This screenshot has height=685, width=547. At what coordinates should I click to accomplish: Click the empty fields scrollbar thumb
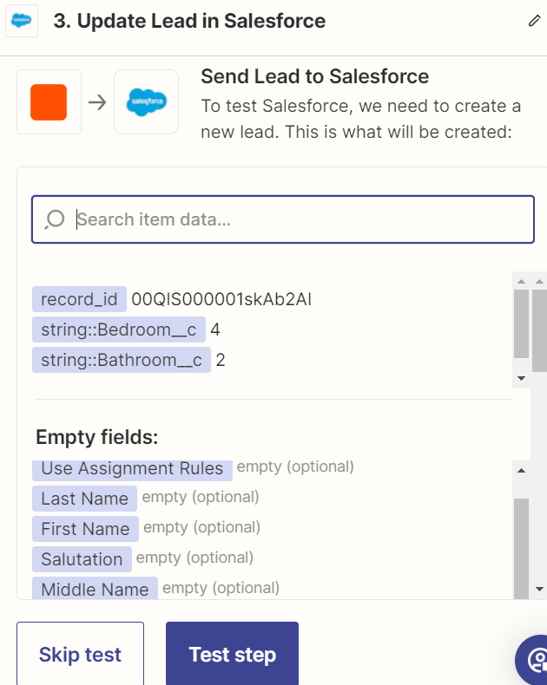click(521, 549)
